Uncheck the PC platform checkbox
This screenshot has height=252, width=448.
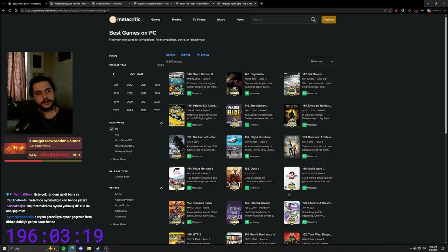click(x=111, y=129)
